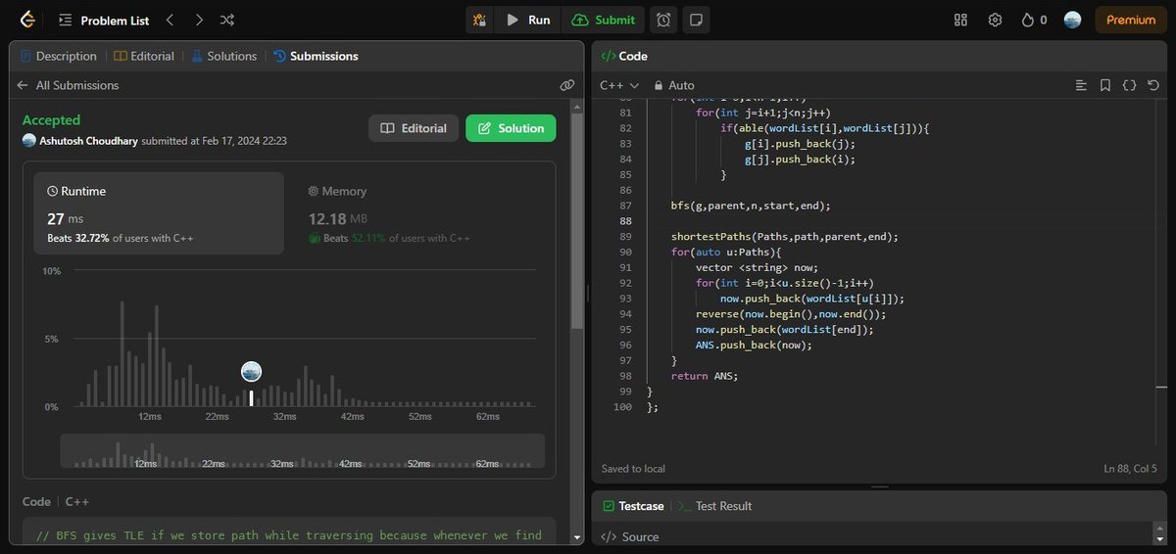
Task: Switch to the Solutions tab
Action: pos(223,56)
